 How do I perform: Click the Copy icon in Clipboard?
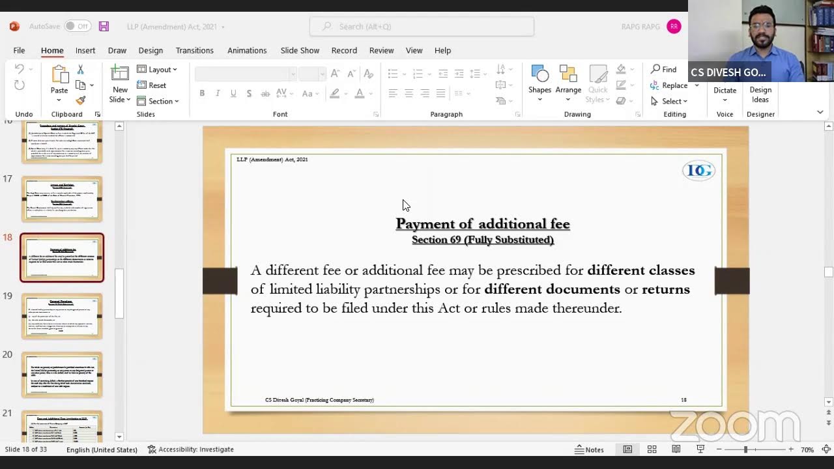(81, 85)
